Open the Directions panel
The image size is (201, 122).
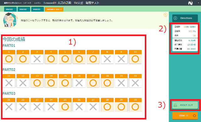click(185, 18)
